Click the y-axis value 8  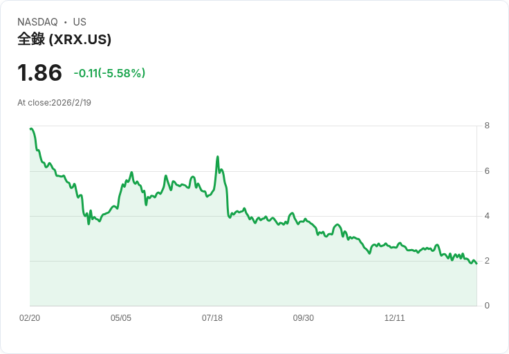coord(488,126)
